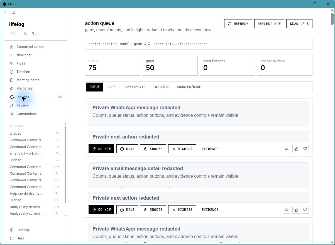Collapse the sidebar using the panel icon

[6, 12]
